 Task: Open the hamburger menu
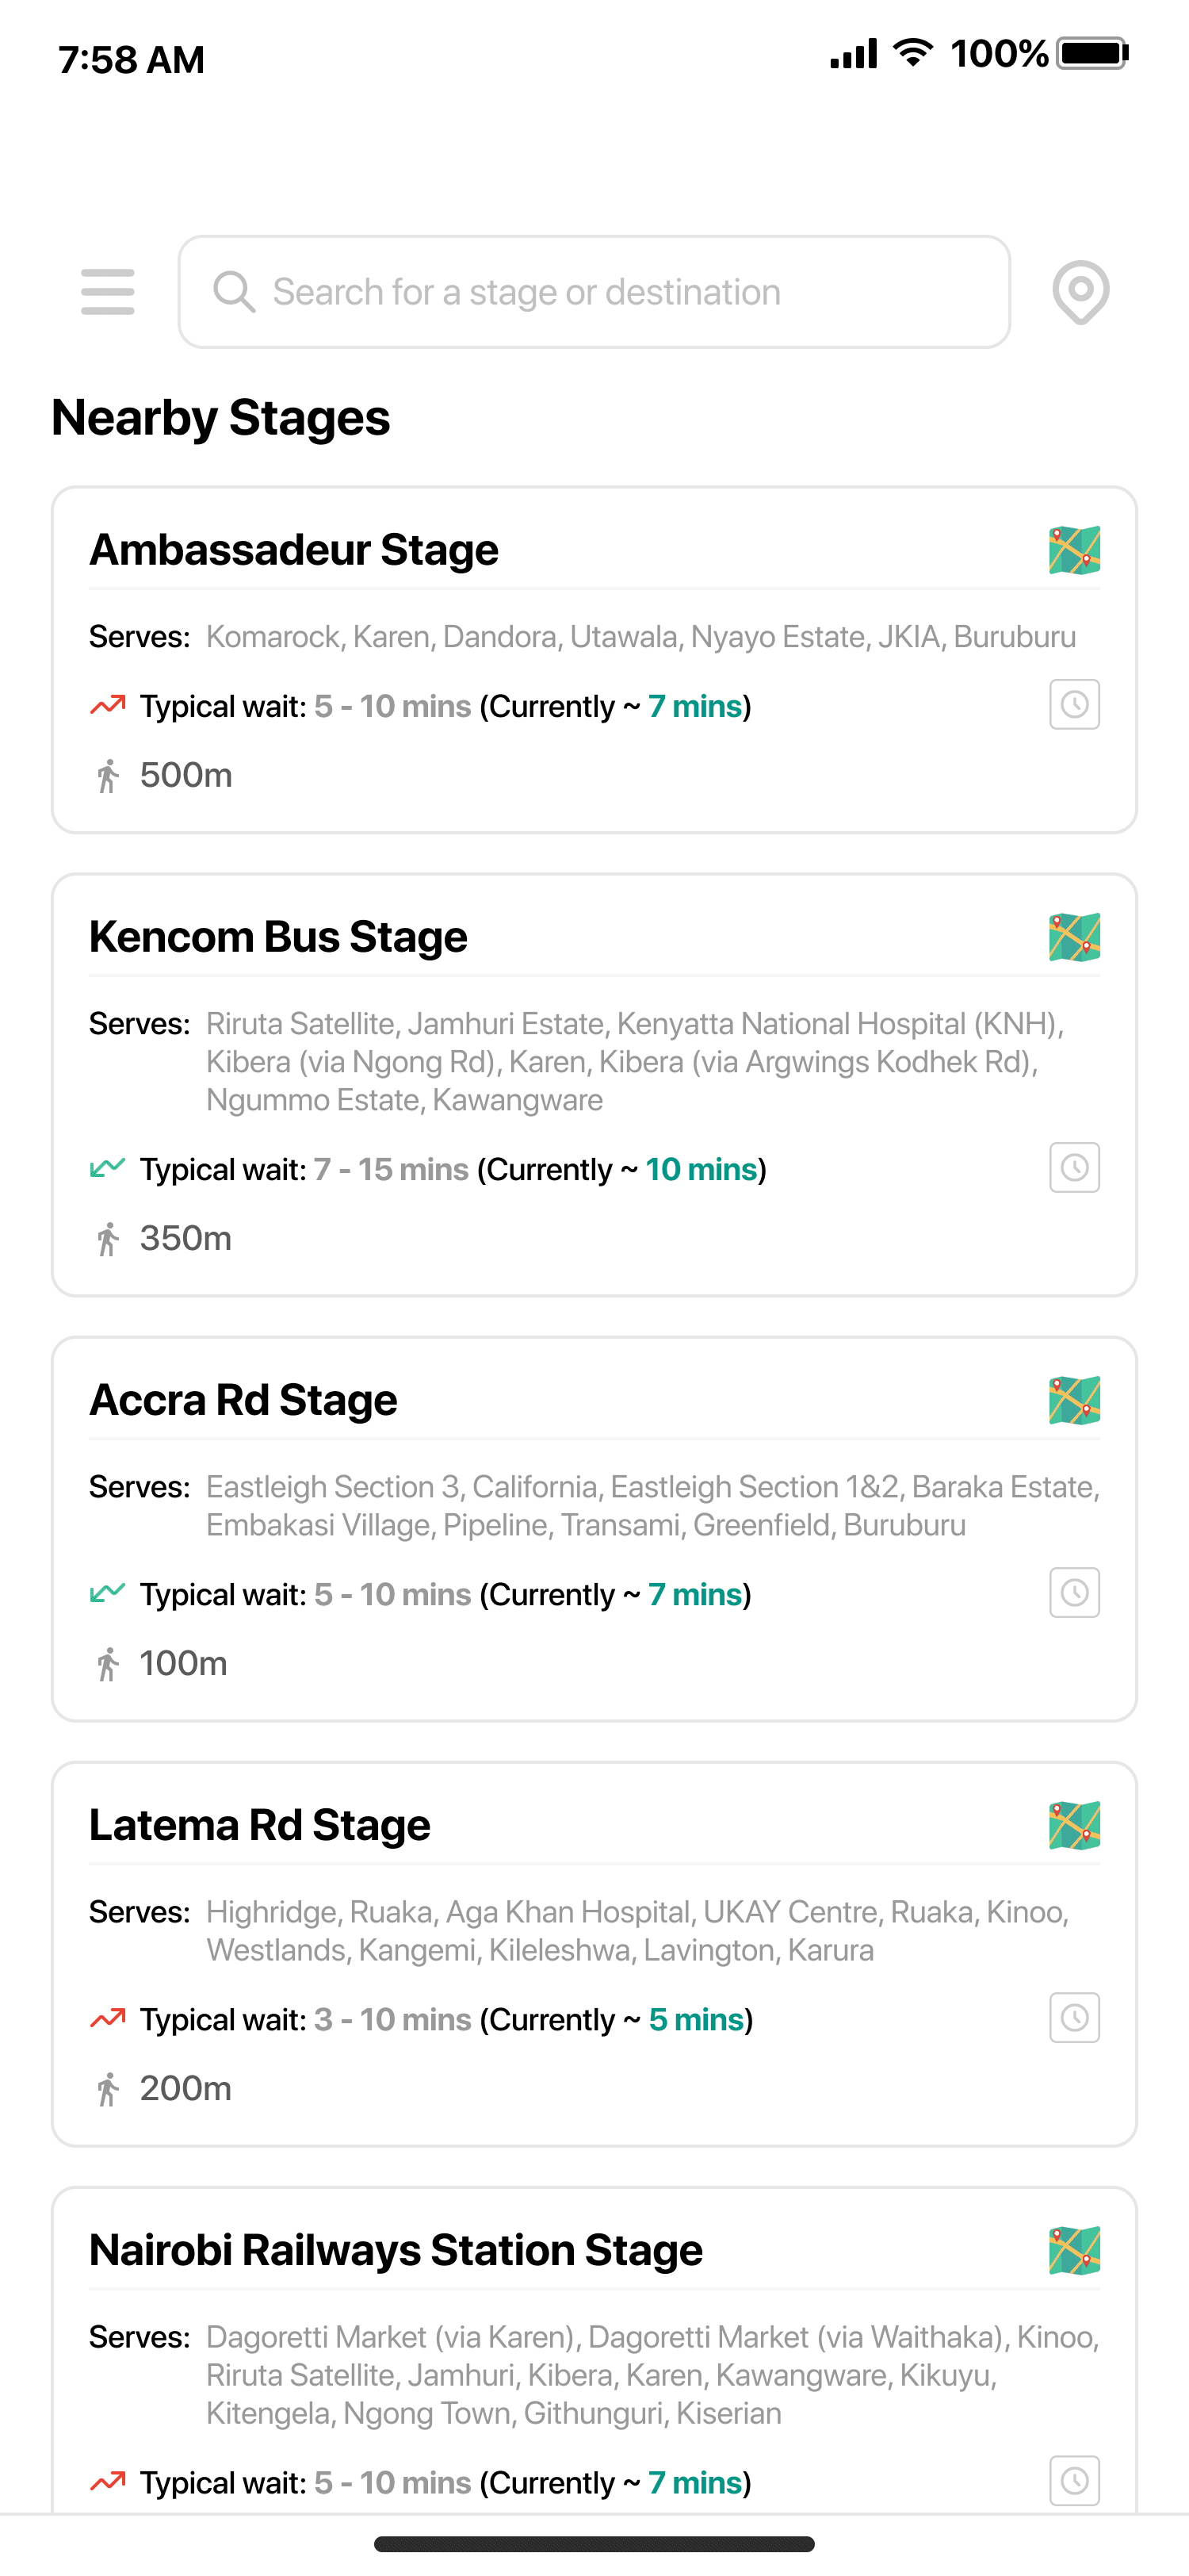coord(108,292)
